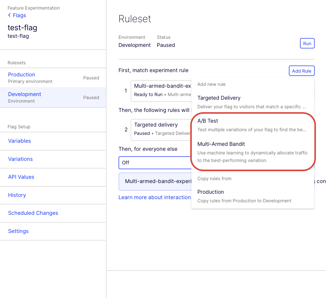Select the Development environment ruleset

(24, 94)
